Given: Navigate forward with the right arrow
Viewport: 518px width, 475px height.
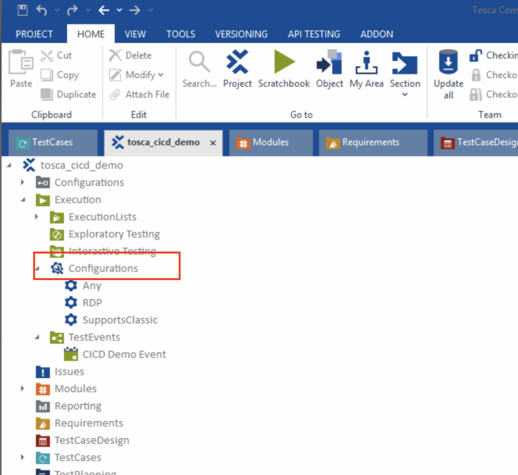Looking at the screenshot, I should [135, 10].
